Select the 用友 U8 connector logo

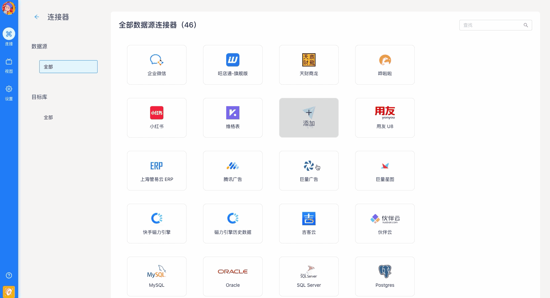tap(385, 113)
